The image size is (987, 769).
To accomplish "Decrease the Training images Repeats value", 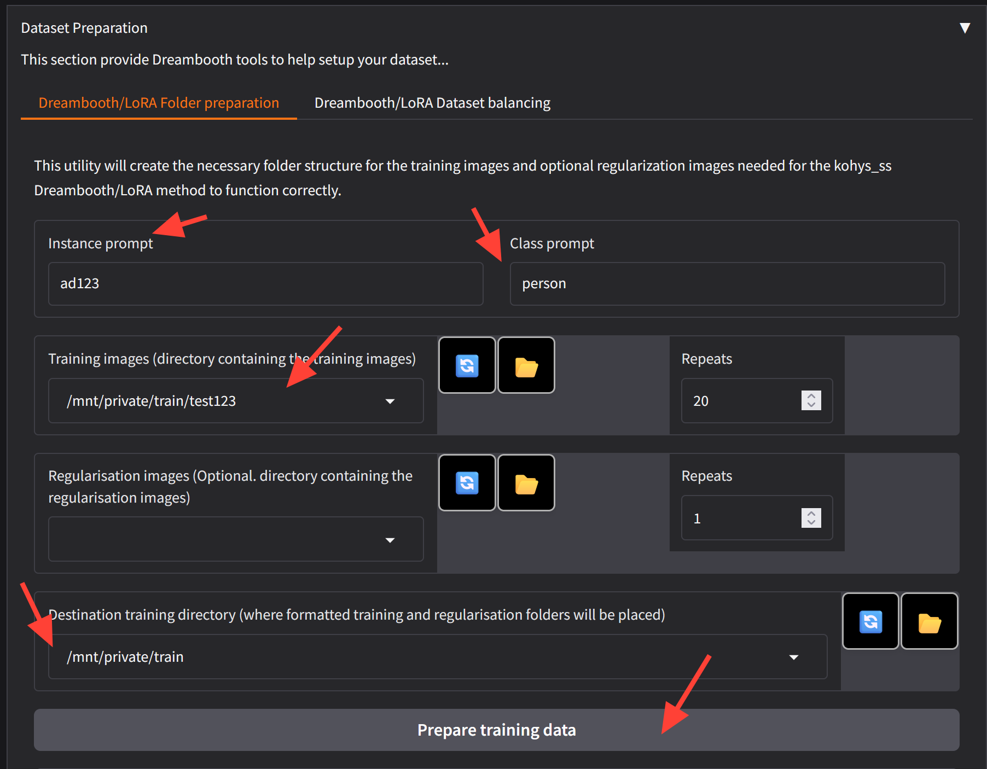I will (811, 405).
